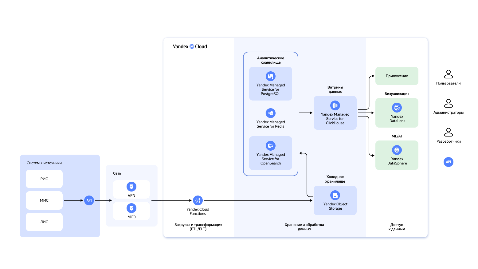Screen dimensions: 478x269
Task: Click the Yandex Cloud Functions label
Action: pyautogui.click(x=198, y=212)
